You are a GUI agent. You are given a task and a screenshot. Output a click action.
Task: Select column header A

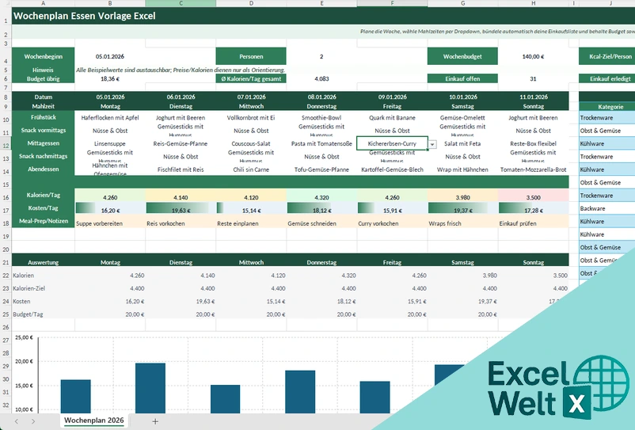coord(44,3)
